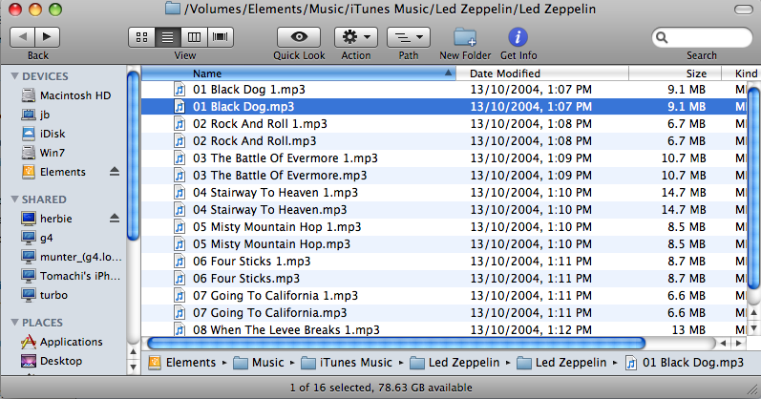Eject the Elements drive
761x399 pixels.
(114, 172)
